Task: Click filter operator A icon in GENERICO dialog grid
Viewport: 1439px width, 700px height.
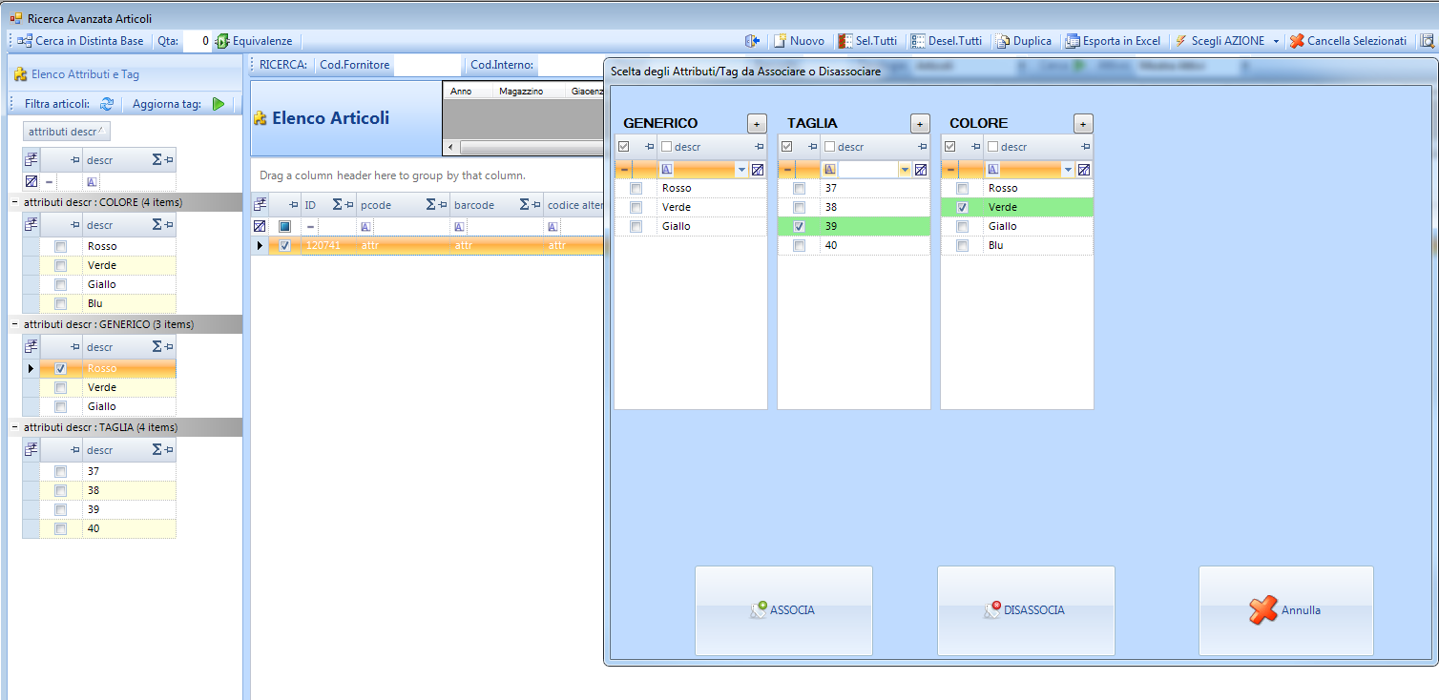Action: tap(667, 169)
